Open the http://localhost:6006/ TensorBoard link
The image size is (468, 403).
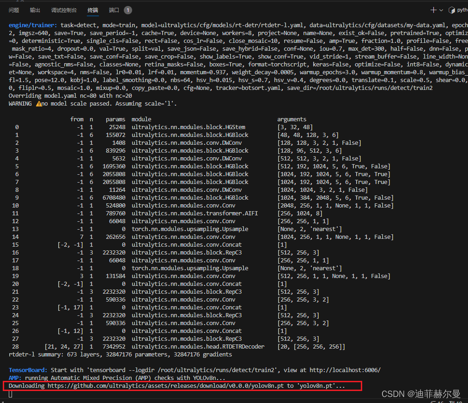coord(345,370)
